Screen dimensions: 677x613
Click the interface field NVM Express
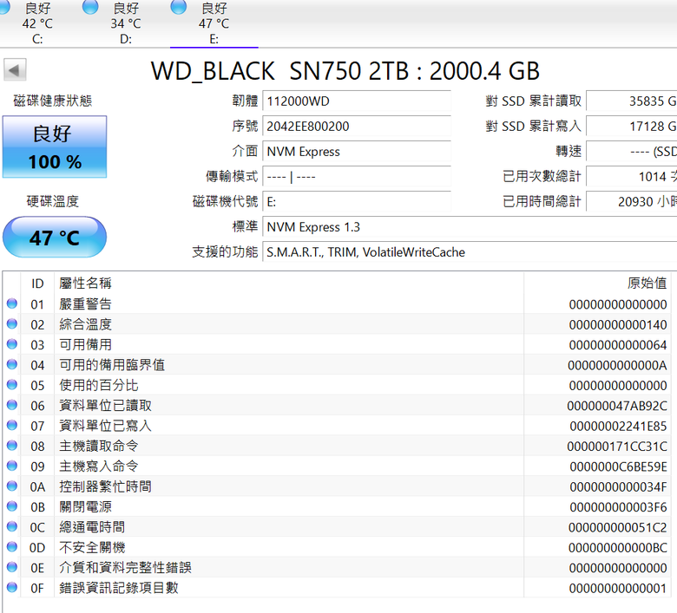coord(357,152)
